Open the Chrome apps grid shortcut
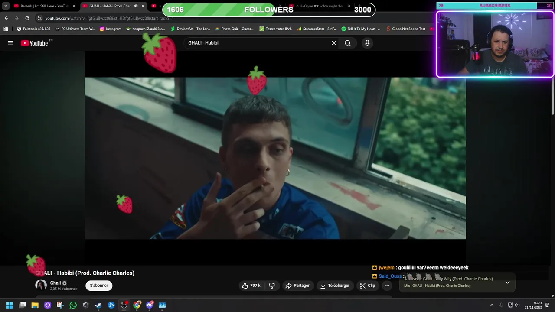The image size is (555, 312). click(x=6, y=29)
